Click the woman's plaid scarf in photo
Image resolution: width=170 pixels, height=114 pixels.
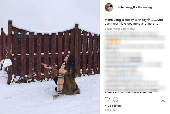[x=61, y=79]
